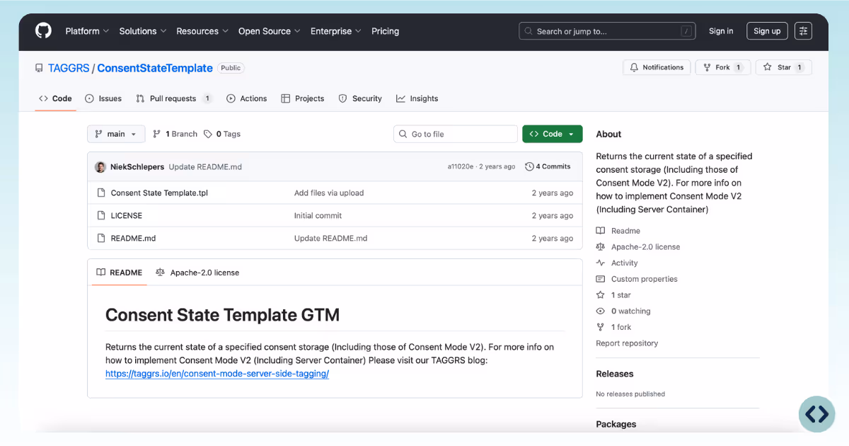This screenshot has width=849, height=446.
Task: Open the Custom properties link
Action: click(x=637, y=279)
